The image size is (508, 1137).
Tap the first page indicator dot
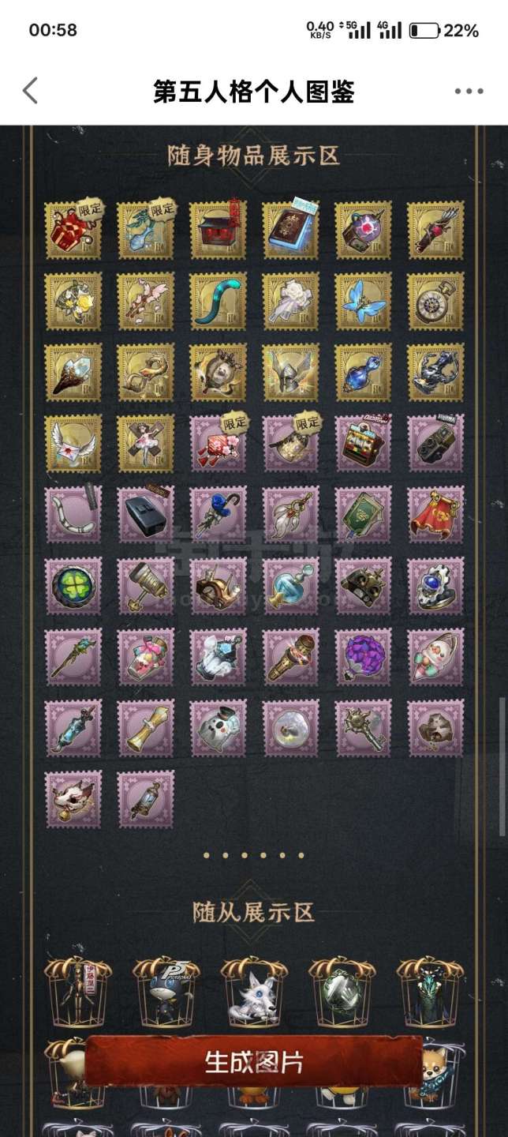pos(207,855)
